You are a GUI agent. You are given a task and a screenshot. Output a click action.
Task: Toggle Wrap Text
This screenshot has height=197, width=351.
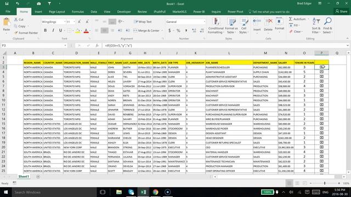click(x=143, y=22)
